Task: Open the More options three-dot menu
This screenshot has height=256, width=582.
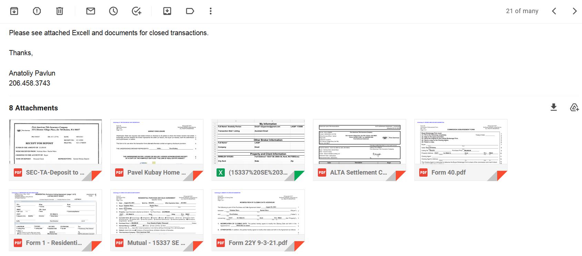Action: 211,11
